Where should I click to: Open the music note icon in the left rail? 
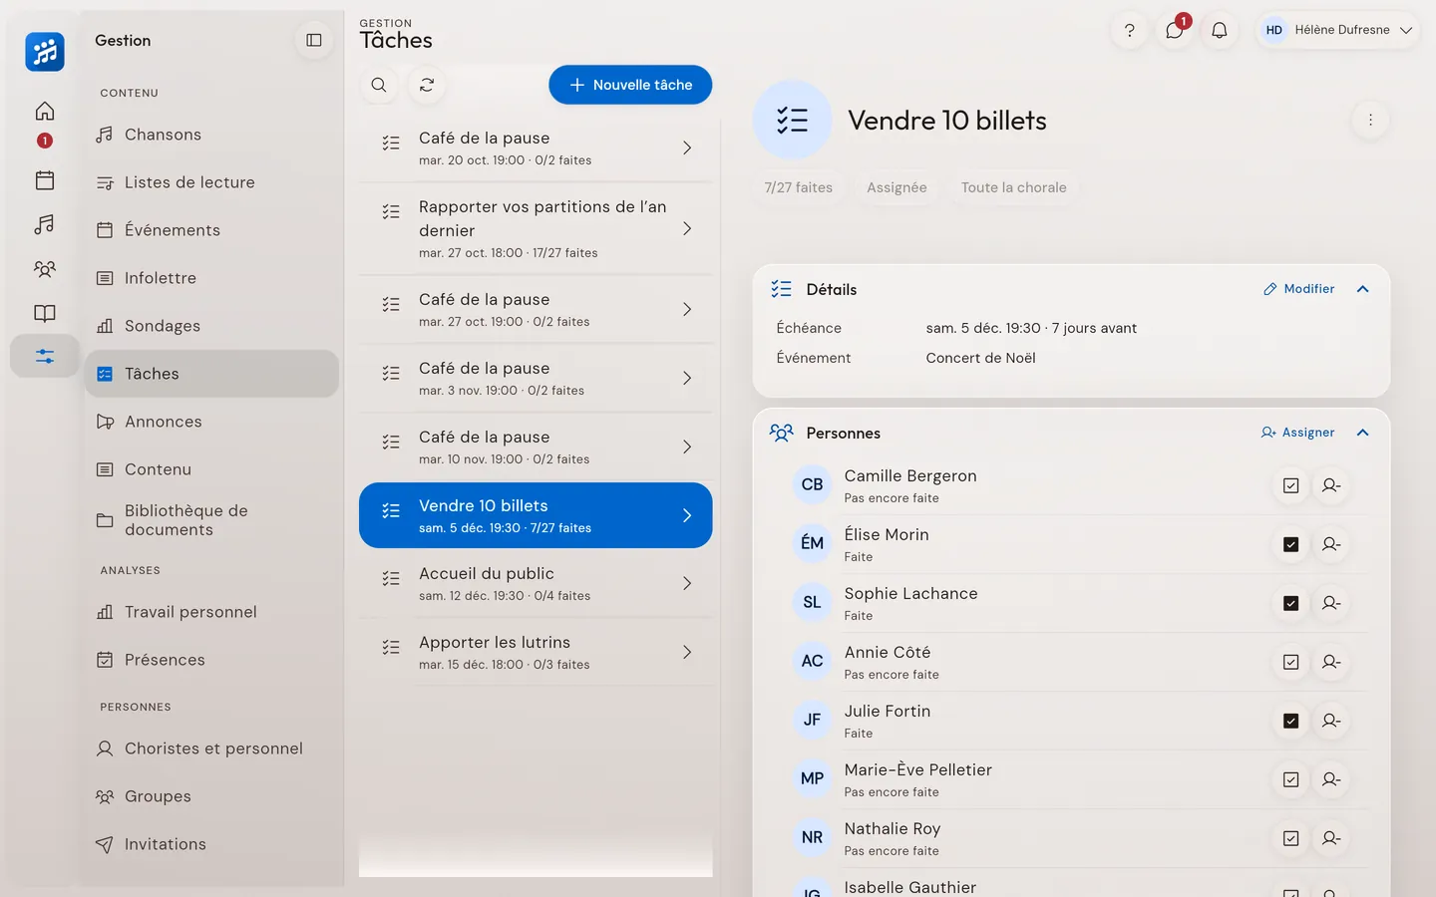pos(45,224)
